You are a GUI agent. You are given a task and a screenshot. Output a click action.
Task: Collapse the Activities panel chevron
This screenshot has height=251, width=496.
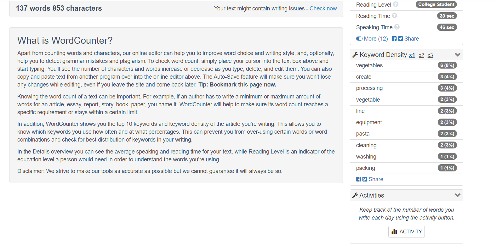coord(458,195)
